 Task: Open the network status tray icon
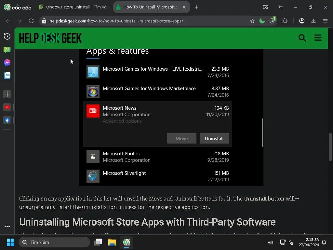[x=283, y=242]
